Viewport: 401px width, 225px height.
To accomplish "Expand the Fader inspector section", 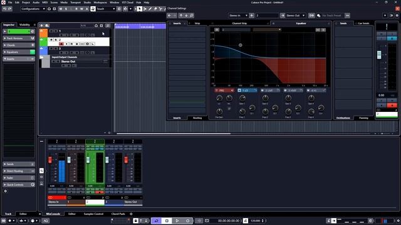I will pyautogui.click(x=19, y=177).
